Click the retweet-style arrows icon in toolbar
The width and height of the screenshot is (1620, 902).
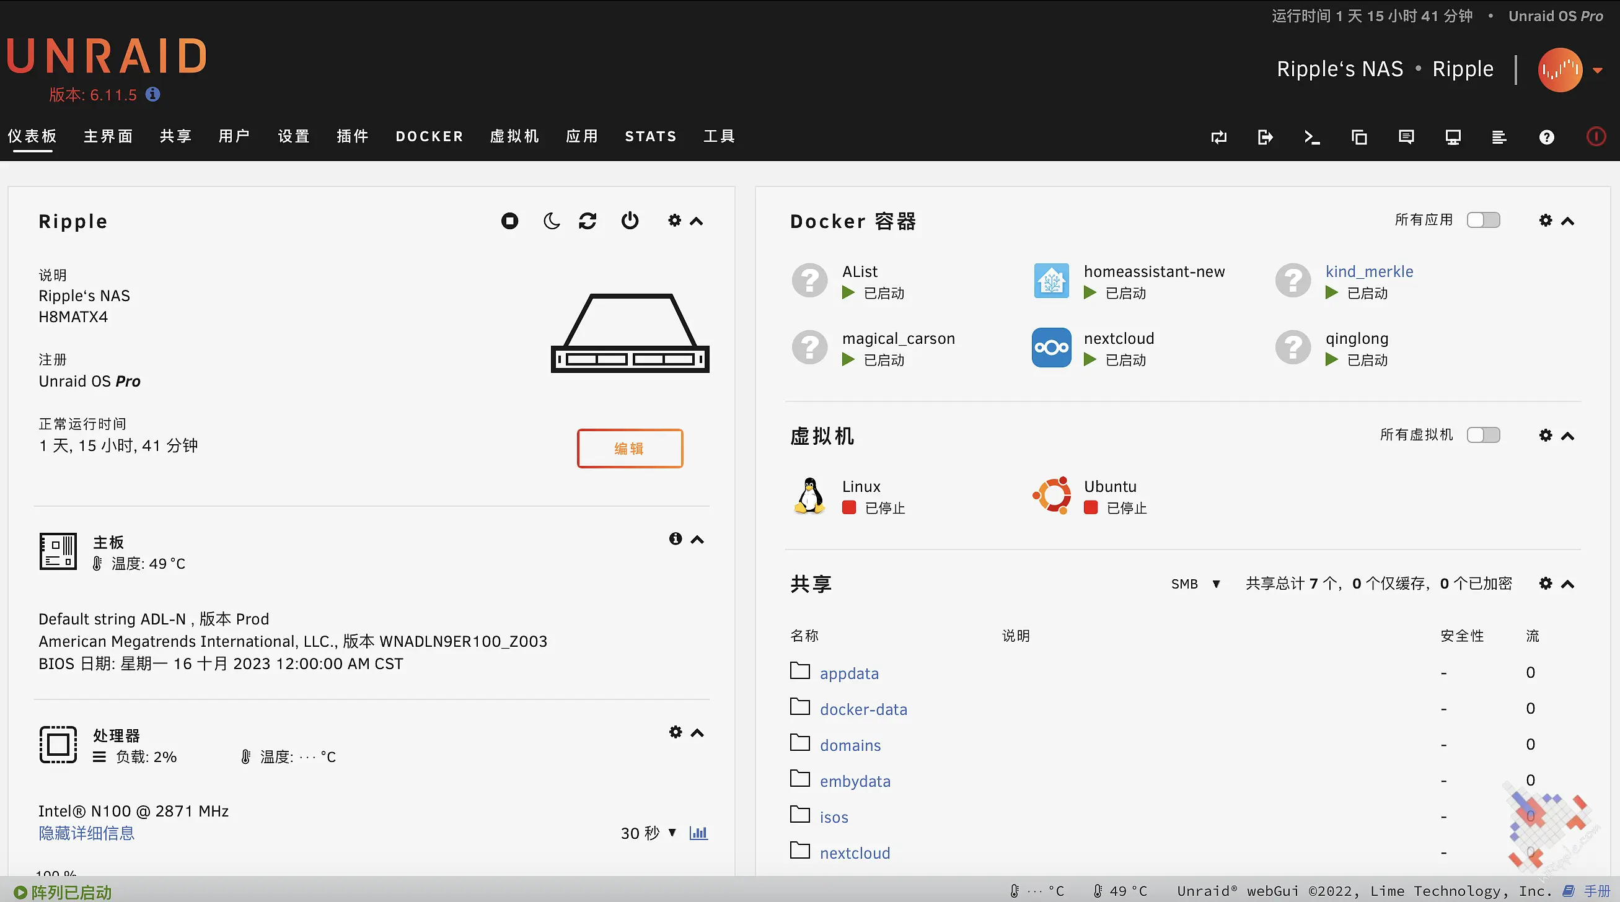[1219, 137]
